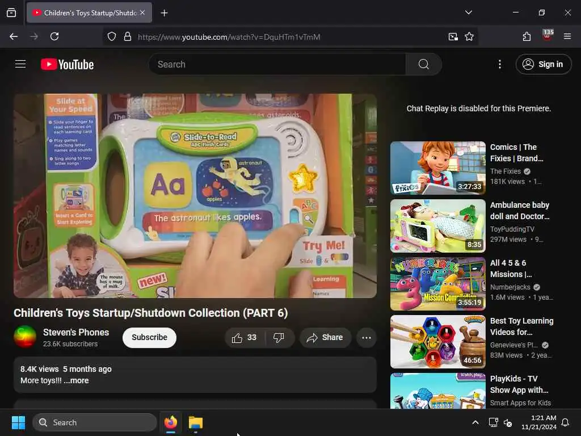Viewport: 581px width, 436px height.
Task: Open the clock showing 1:21 AM
Action: [x=539, y=422]
